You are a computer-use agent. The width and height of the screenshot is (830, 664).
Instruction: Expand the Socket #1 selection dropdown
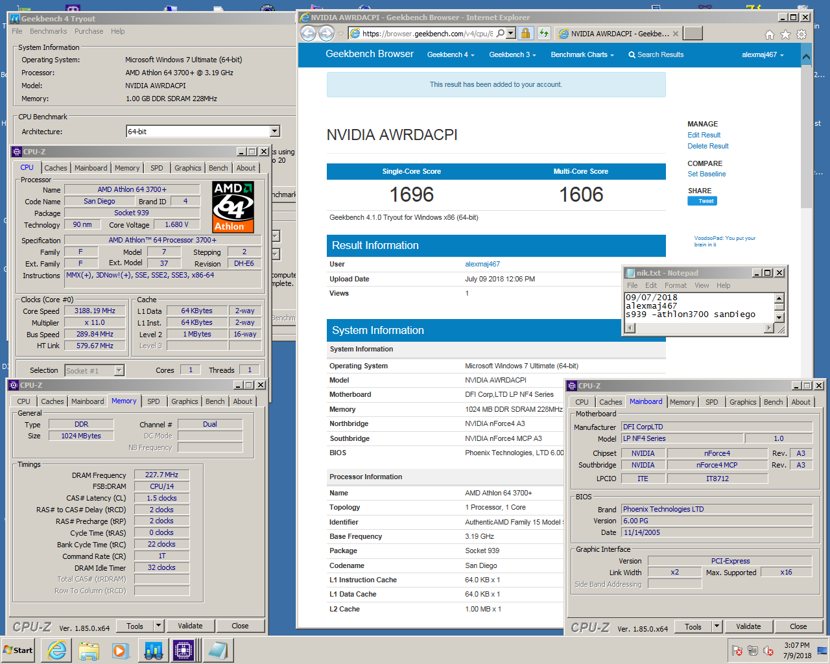tap(119, 370)
